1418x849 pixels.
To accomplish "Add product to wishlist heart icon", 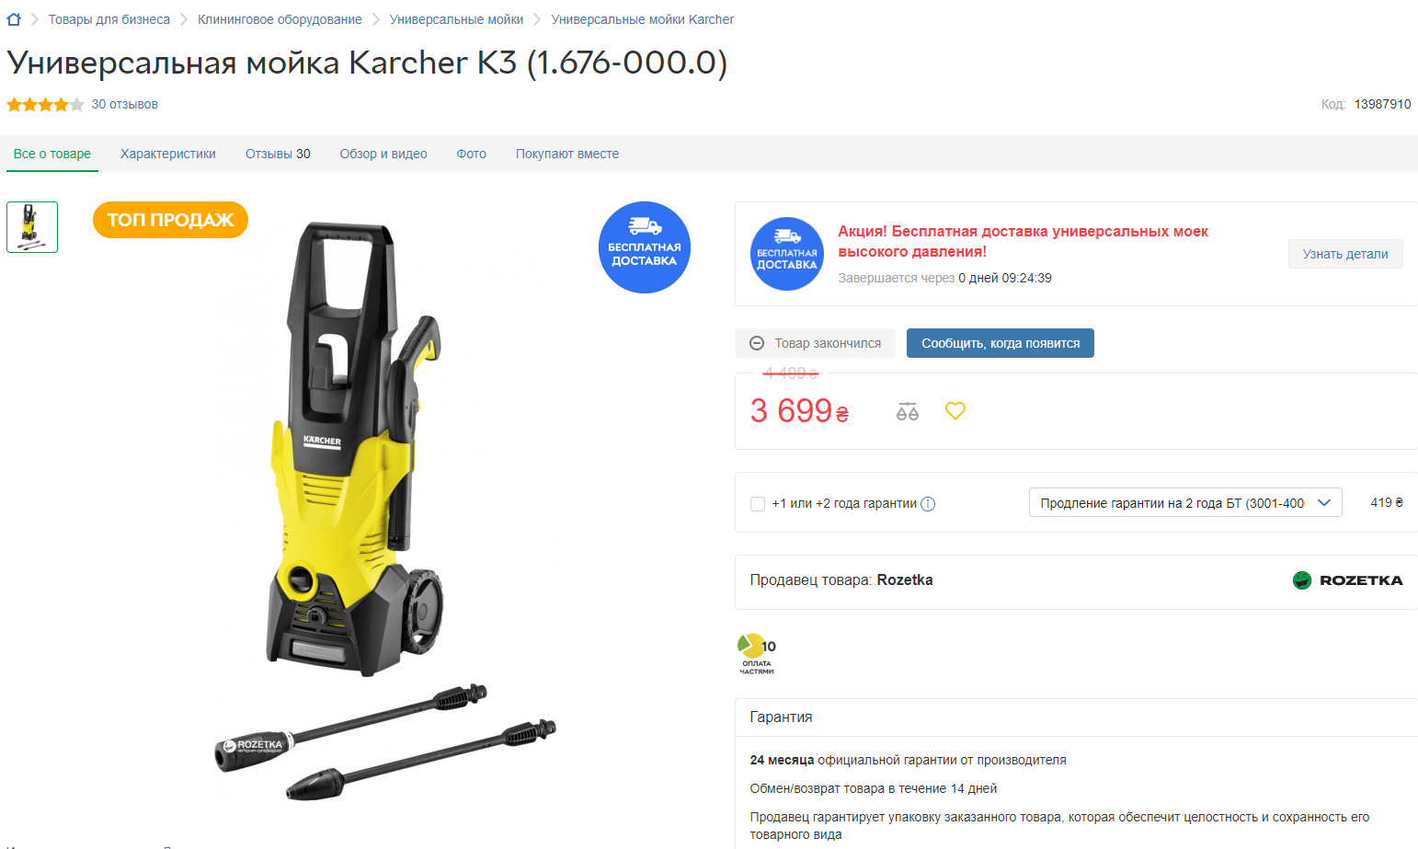I will click(955, 411).
